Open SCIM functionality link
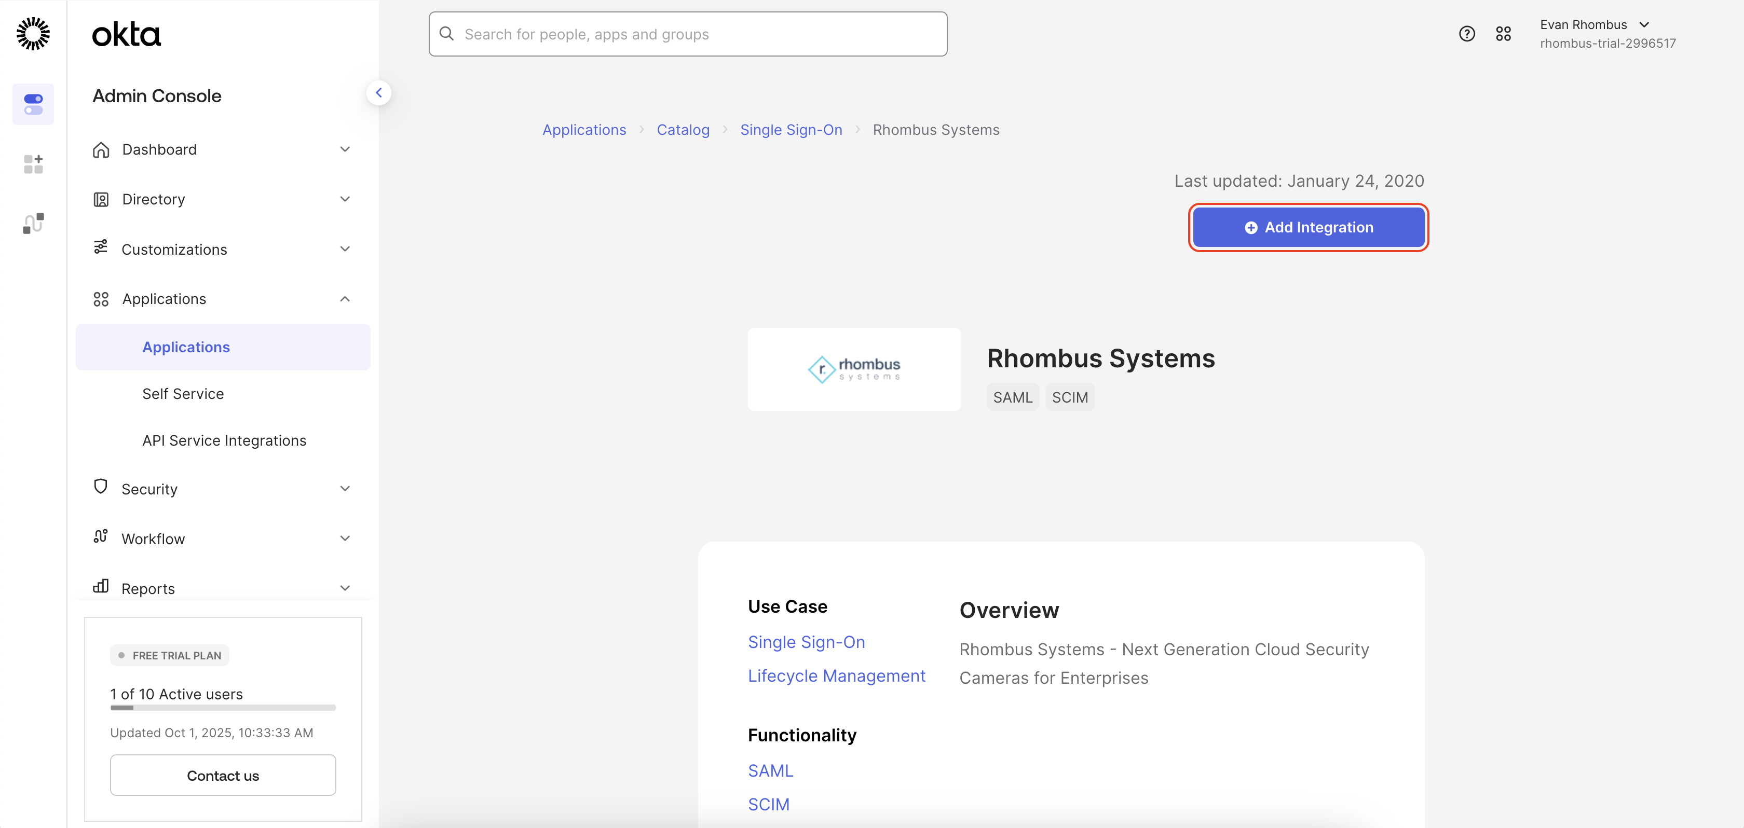The width and height of the screenshot is (1744, 828). point(768,804)
